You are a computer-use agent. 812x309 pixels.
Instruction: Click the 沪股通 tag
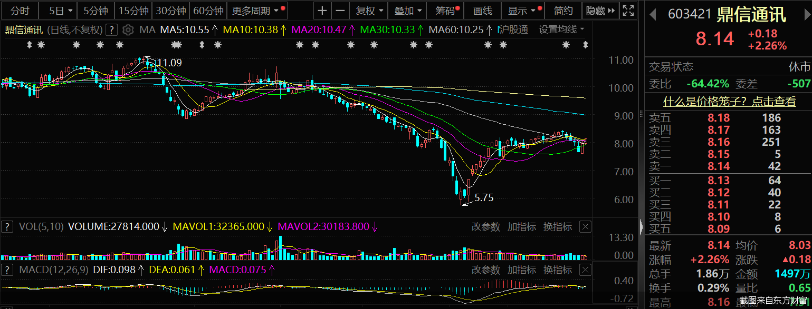click(513, 29)
